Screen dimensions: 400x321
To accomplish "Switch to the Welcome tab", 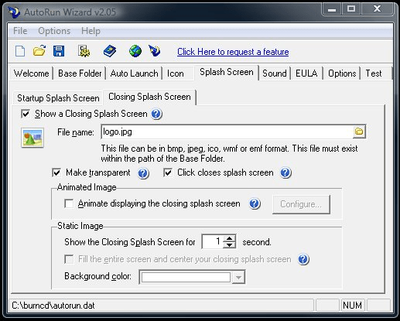I will (x=32, y=73).
